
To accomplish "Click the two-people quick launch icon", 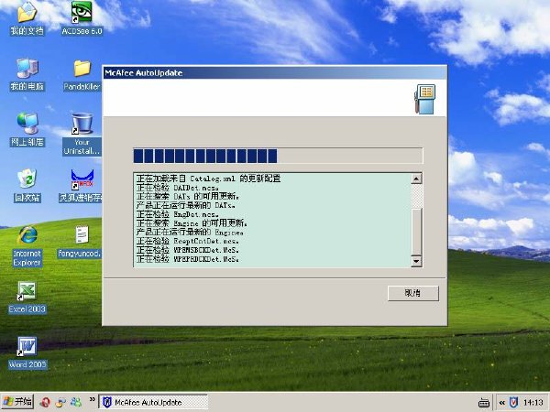I will click(x=76, y=402).
